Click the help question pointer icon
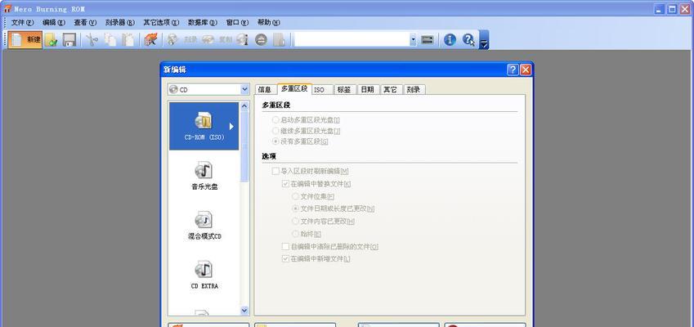Viewport: 694px width, 327px height. click(468, 40)
